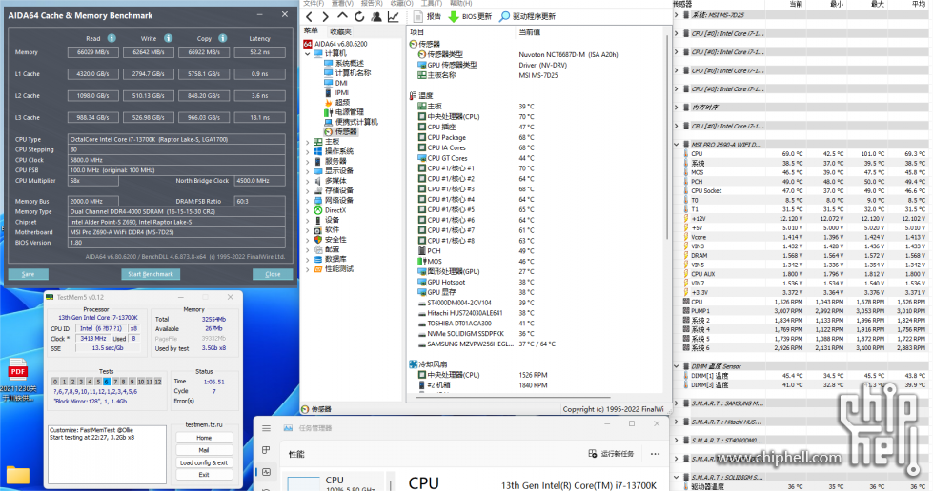Screen dimensions: 933x491
Task: Expand the 内存时序 sensor group
Action: point(677,107)
